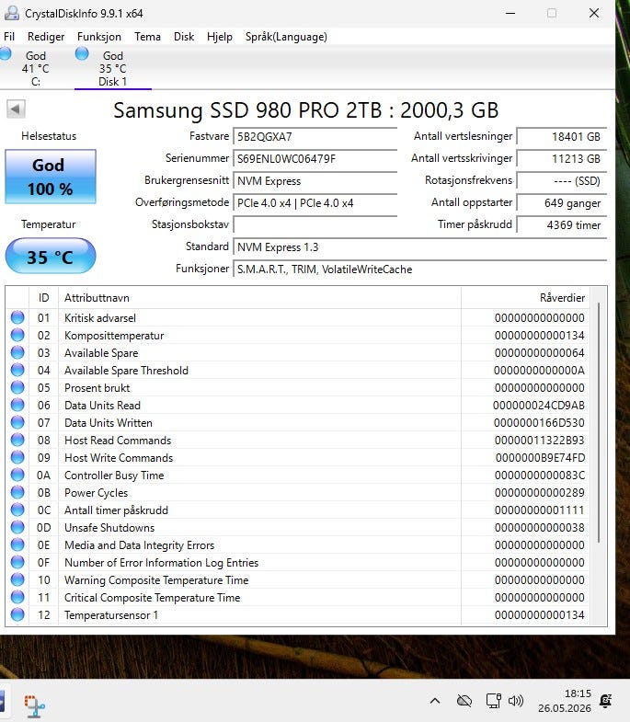
Task: Click the serial number field S69ENL0WC06479F
Action: click(x=315, y=159)
